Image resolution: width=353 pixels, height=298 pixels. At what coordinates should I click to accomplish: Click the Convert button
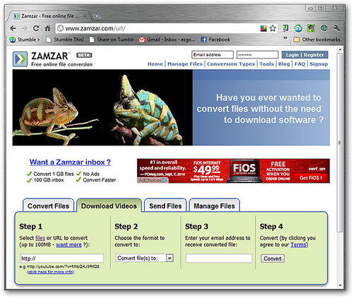[x=273, y=258]
